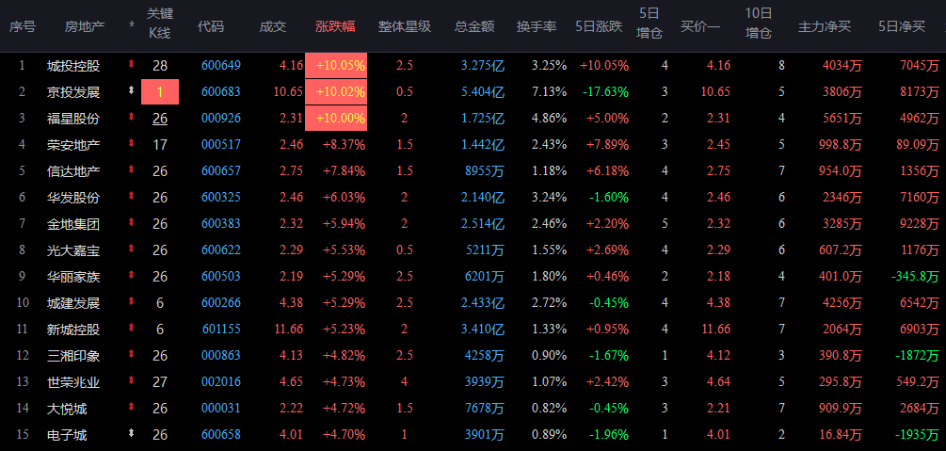Viewport: 946px width, 451px height.
Task: Click the red arrow icon in 世荣兆业 row
Action: [x=132, y=381]
